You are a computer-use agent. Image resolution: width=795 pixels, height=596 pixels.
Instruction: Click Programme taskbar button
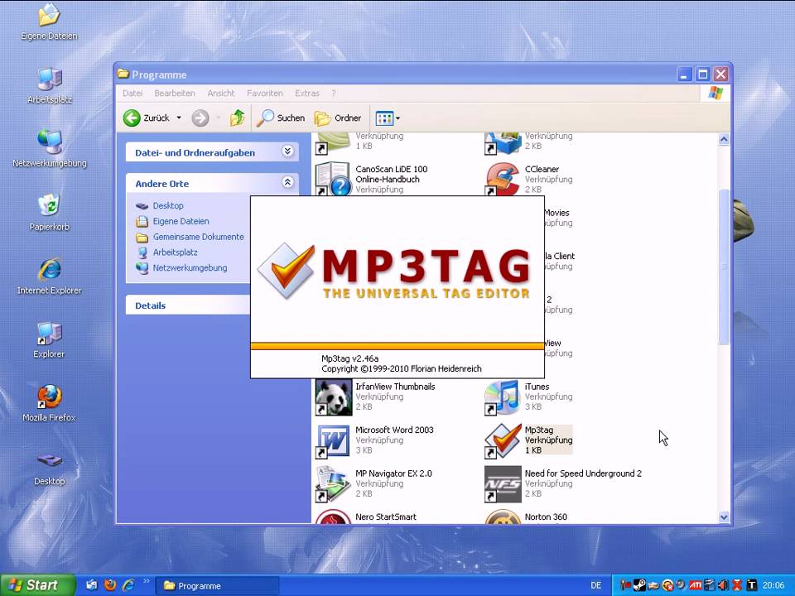point(218,586)
